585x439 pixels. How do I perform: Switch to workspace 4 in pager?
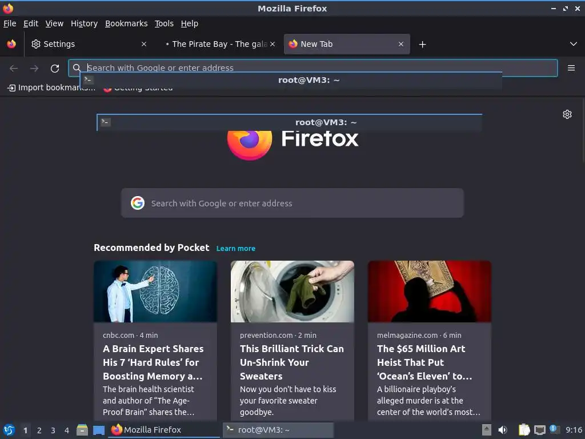(67, 430)
